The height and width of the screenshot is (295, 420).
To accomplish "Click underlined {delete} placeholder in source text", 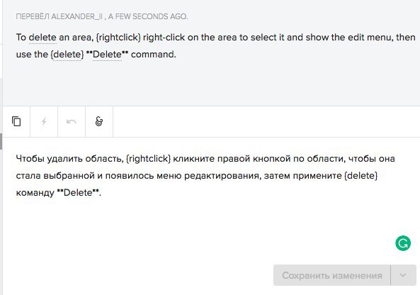I will 67,55.
